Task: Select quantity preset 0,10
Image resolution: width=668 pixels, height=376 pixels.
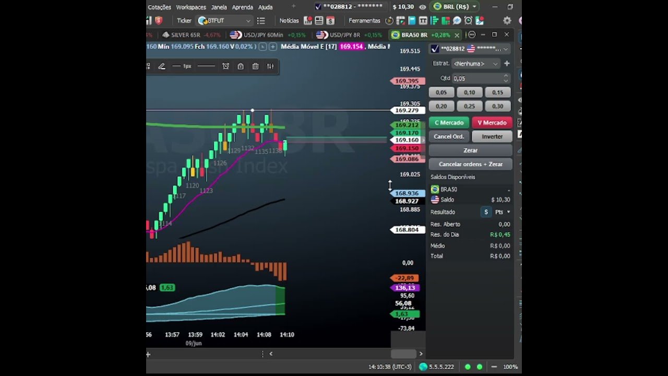Action: (x=469, y=92)
